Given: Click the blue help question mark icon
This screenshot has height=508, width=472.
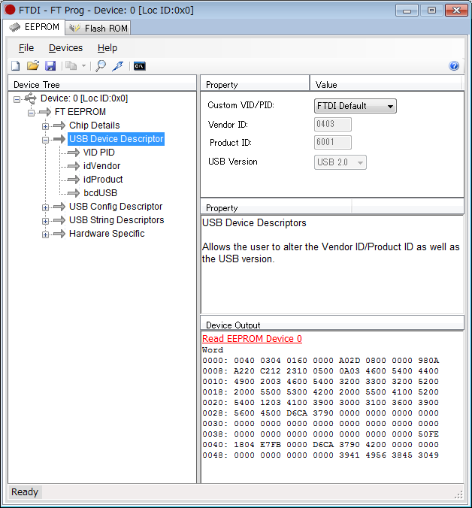Looking at the screenshot, I should tap(454, 66).
